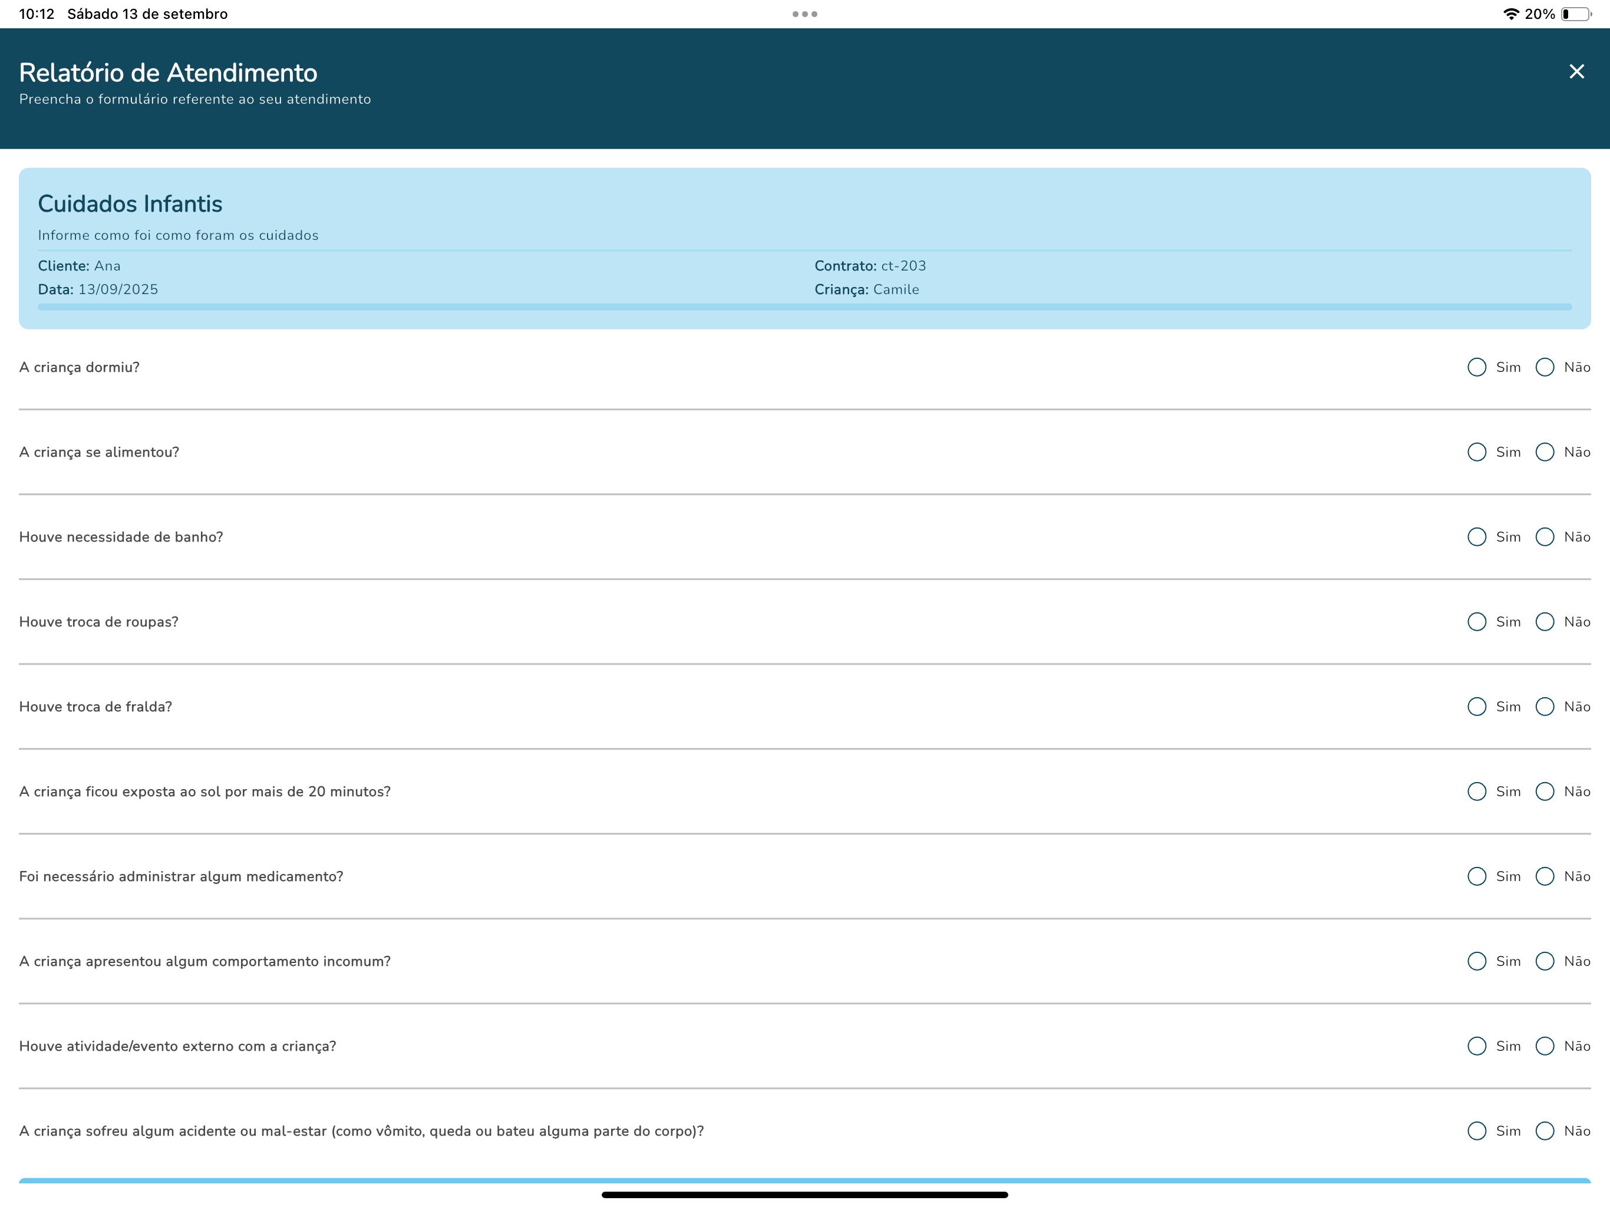Image resolution: width=1610 pixels, height=1207 pixels.
Task: Choose Sim for exposta ao sol question
Action: click(x=1476, y=792)
